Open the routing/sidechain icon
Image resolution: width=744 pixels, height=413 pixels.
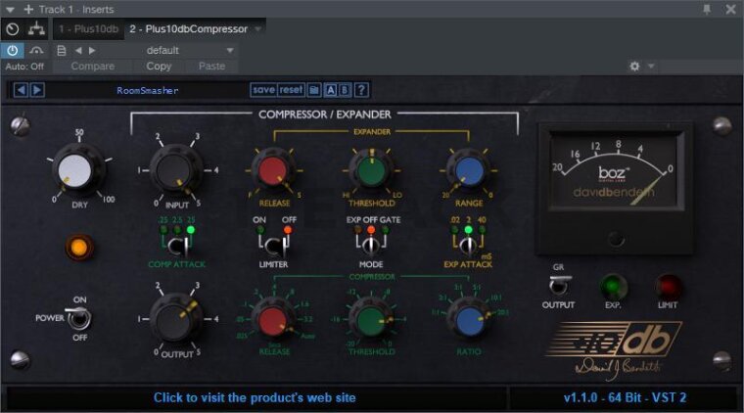[37, 29]
